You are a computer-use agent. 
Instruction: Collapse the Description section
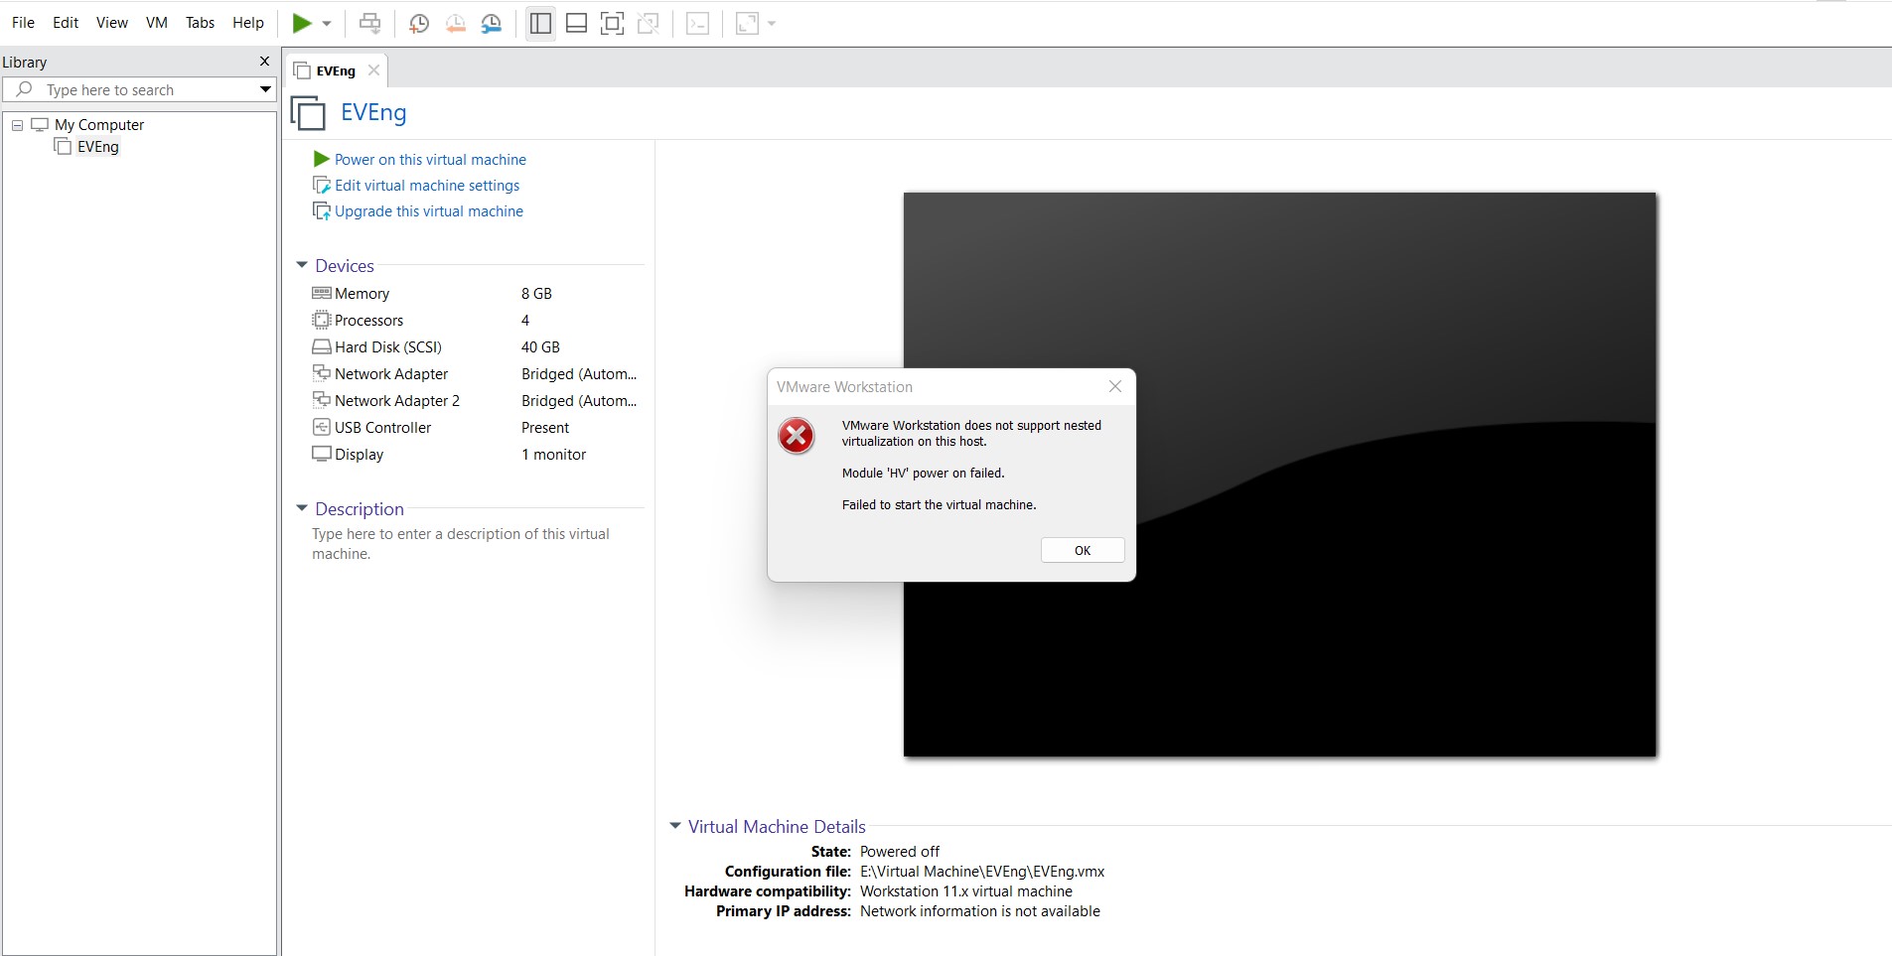pyautogui.click(x=302, y=508)
